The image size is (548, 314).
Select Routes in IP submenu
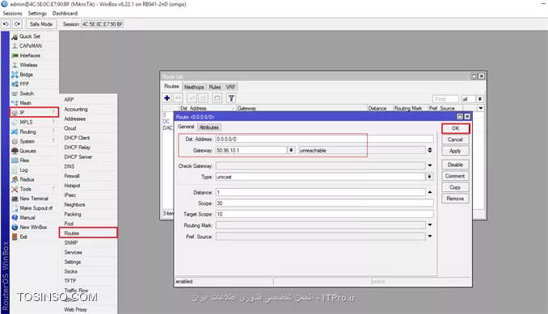pyautogui.click(x=88, y=233)
